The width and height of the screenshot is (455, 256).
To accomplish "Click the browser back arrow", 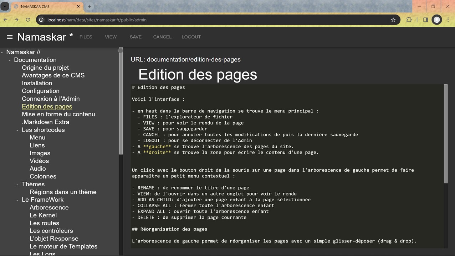I will pos(5,20).
